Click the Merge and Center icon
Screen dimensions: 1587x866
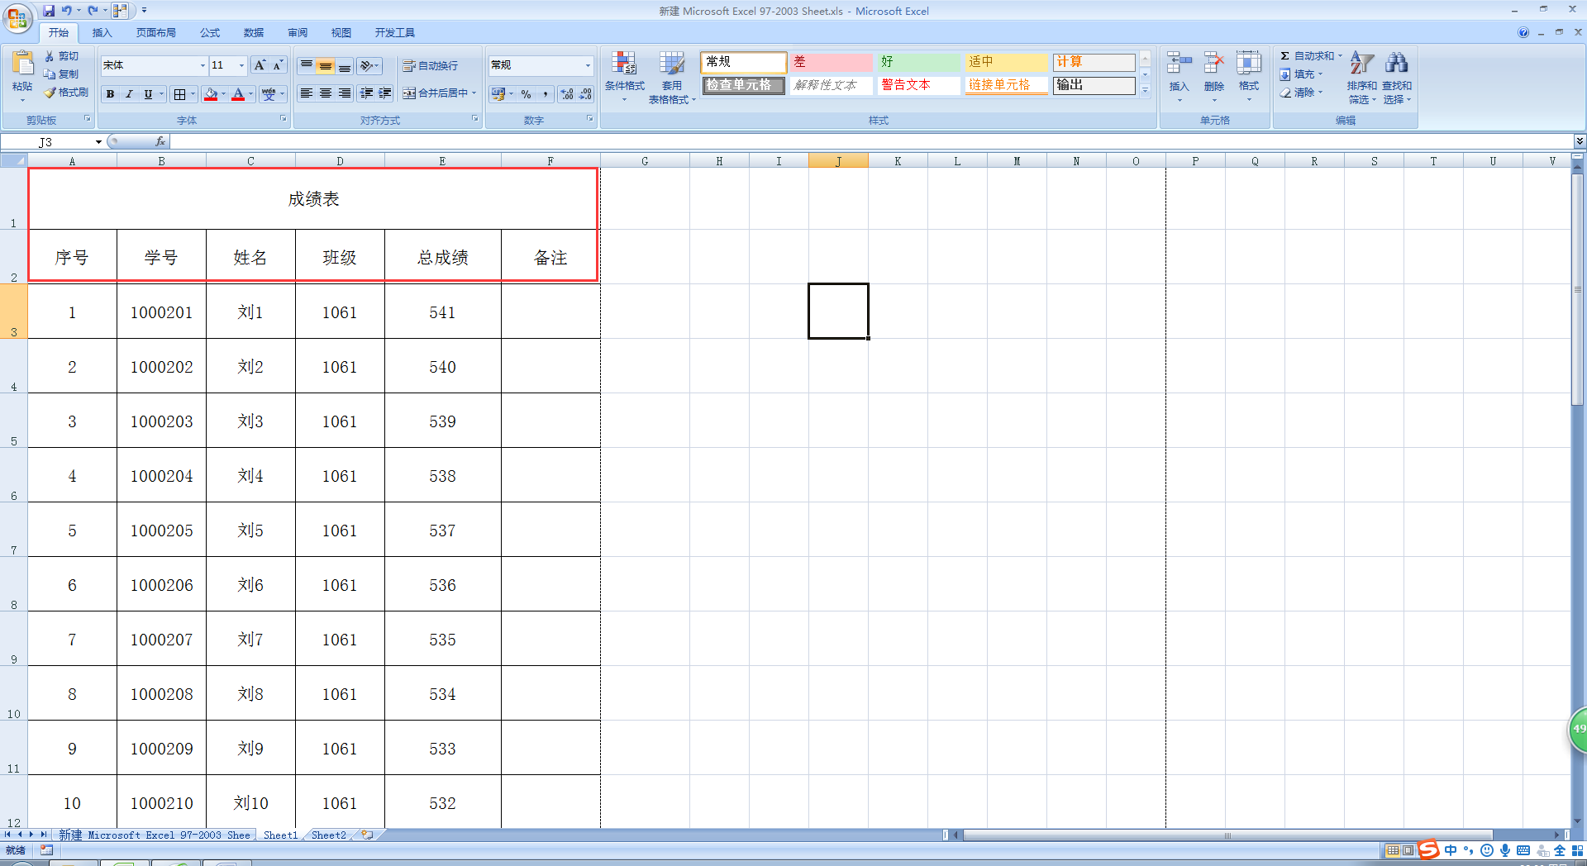(411, 93)
